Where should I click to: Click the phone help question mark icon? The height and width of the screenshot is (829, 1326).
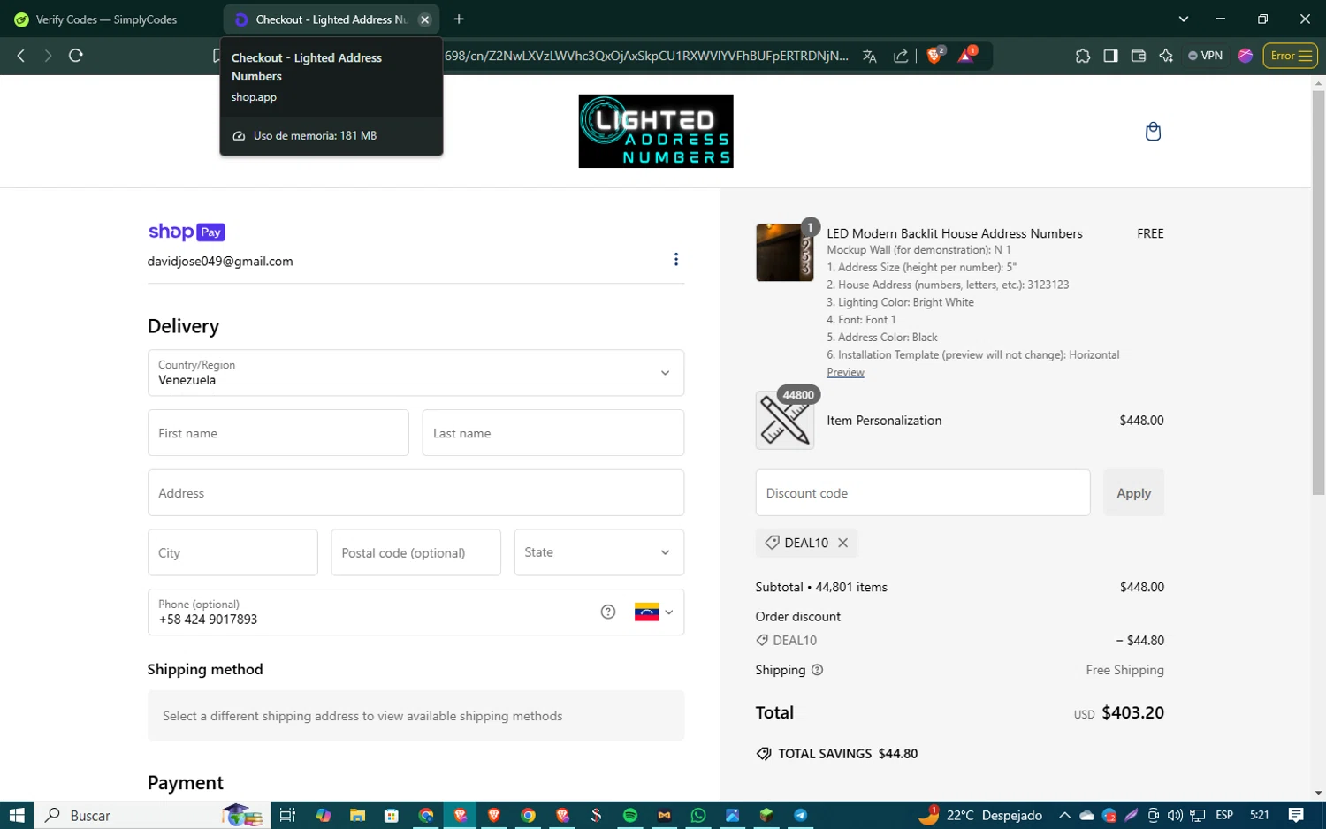pos(608,612)
